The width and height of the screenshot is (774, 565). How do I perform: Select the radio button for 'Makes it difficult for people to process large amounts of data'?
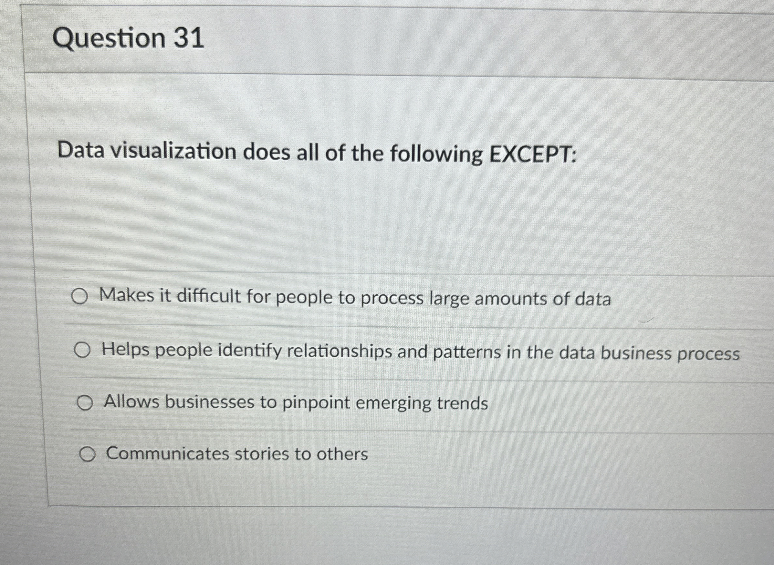coord(81,297)
